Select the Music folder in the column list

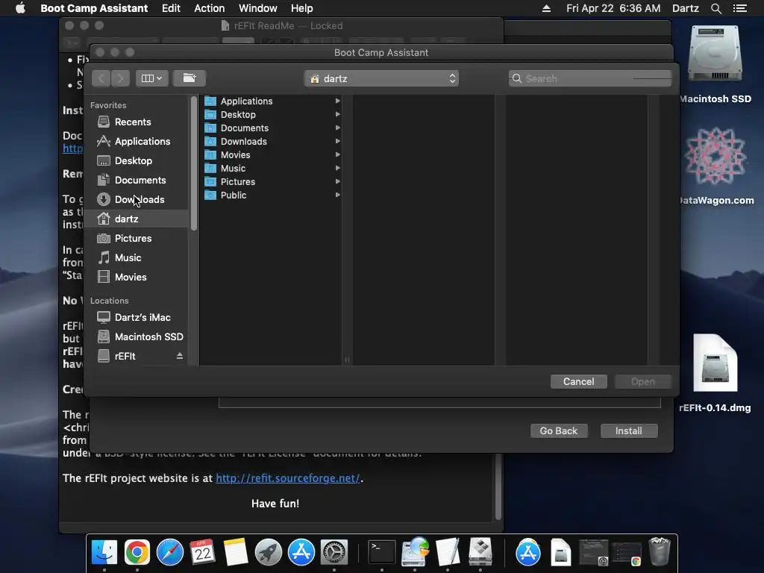(x=272, y=168)
